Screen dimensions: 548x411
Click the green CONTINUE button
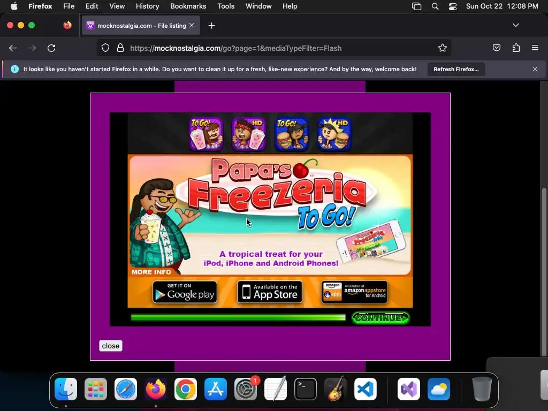click(x=380, y=318)
